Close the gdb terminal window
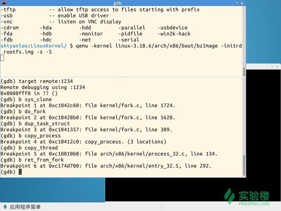Image resolution: width=281 pixels, height=211 pixels. pyautogui.click(x=242, y=3)
